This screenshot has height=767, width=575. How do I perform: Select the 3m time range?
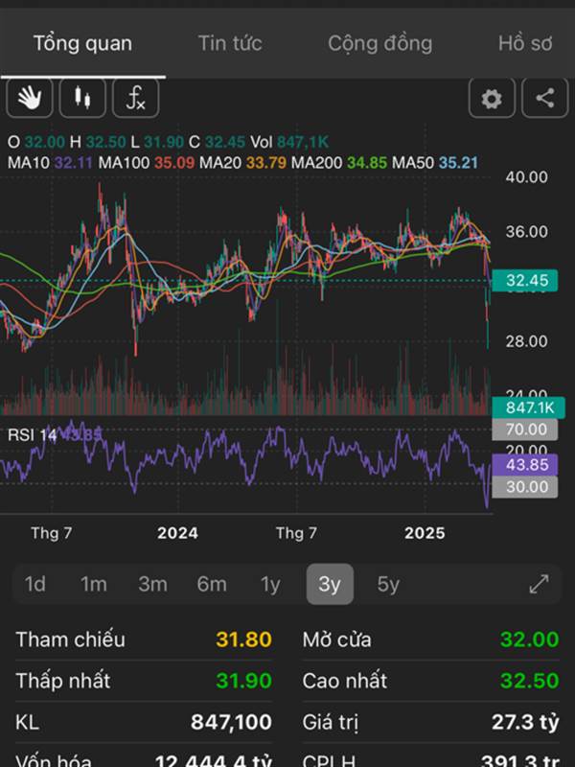[x=152, y=584]
